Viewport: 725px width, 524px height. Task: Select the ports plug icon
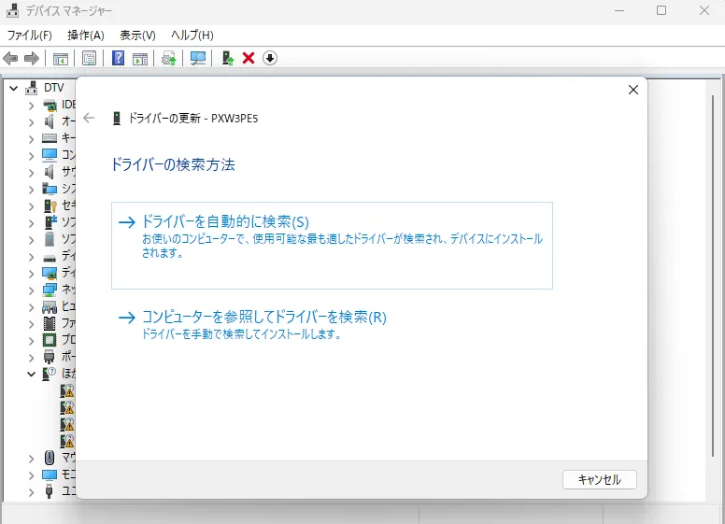click(x=49, y=357)
